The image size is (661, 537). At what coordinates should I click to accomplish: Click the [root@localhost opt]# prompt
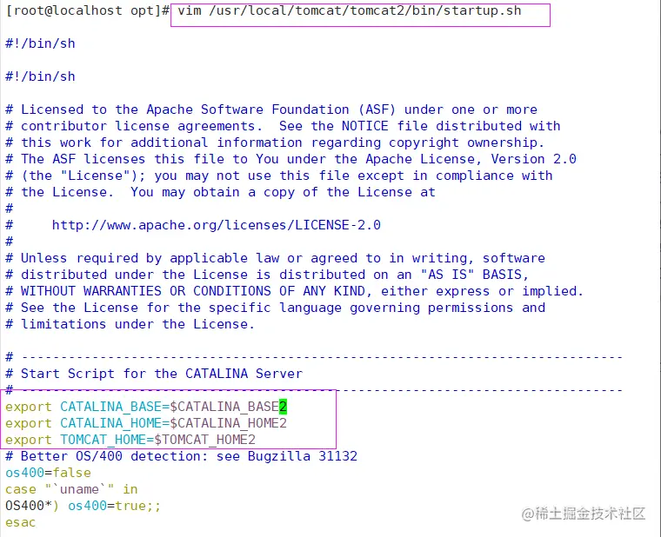88,10
